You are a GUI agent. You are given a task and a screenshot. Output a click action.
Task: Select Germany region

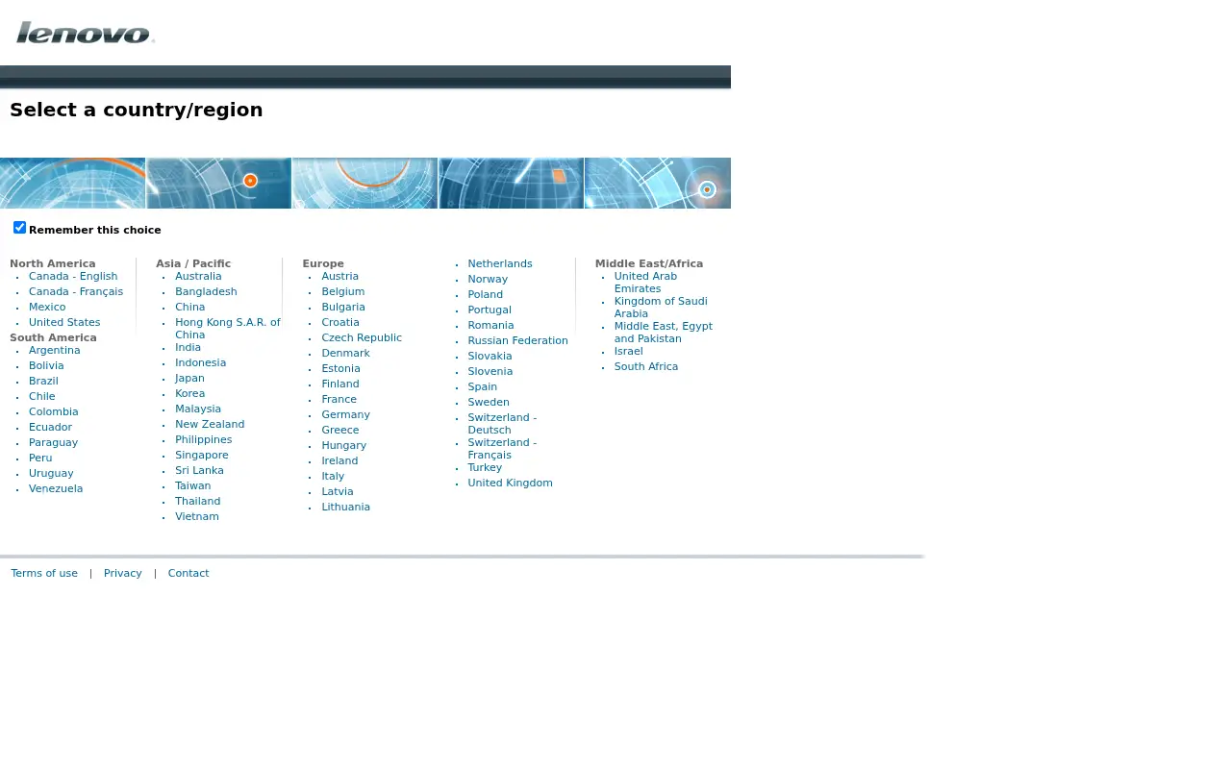tap(346, 415)
